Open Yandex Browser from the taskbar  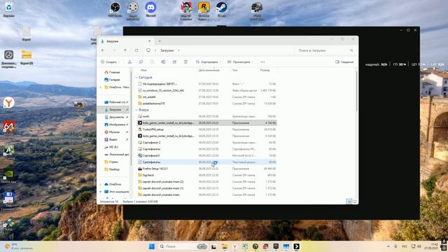click(x=234, y=246)
